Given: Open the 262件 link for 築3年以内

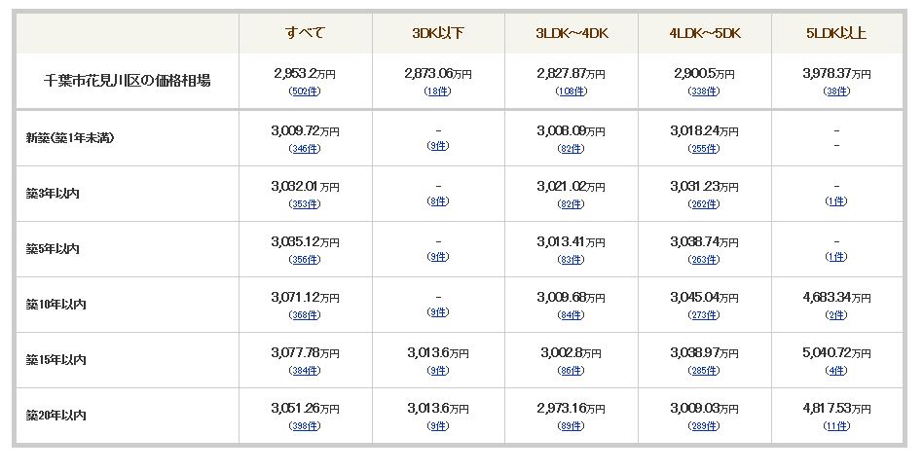Looking at the screenshot, I should click(x=704, y=204).
